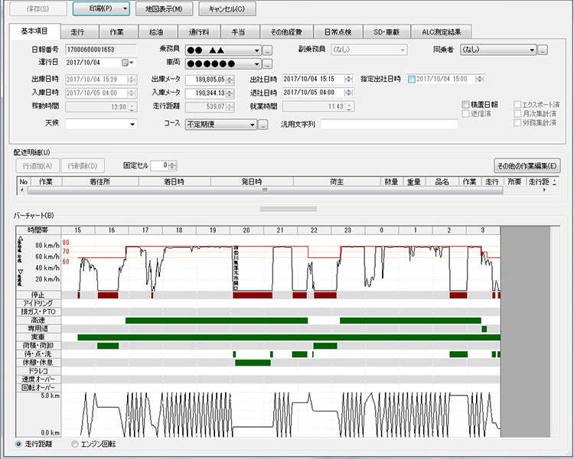Expand the 同乗者 dropdown
Image resolution: width=574 pixels, height=459 pixels.
530,50
